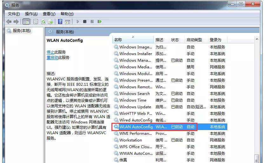Click the Services title bar app icon
267x163 pixels.
[x=7, y=5]
